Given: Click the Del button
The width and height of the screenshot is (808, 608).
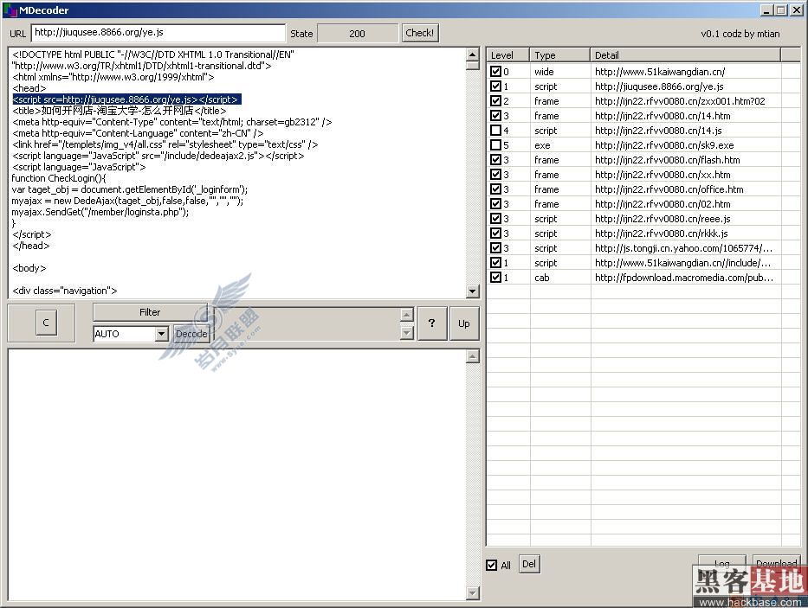Looking at the screenshot, I should tap(528, 564).
